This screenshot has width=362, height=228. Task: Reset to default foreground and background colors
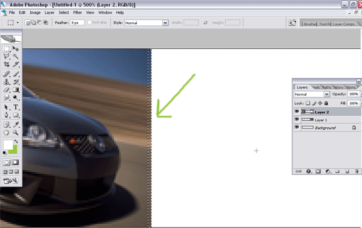coord(4,153)
